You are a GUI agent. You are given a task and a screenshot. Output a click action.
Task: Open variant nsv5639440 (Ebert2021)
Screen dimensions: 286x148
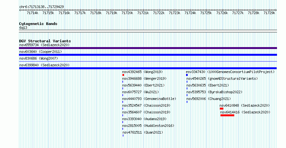pos(143,85)
